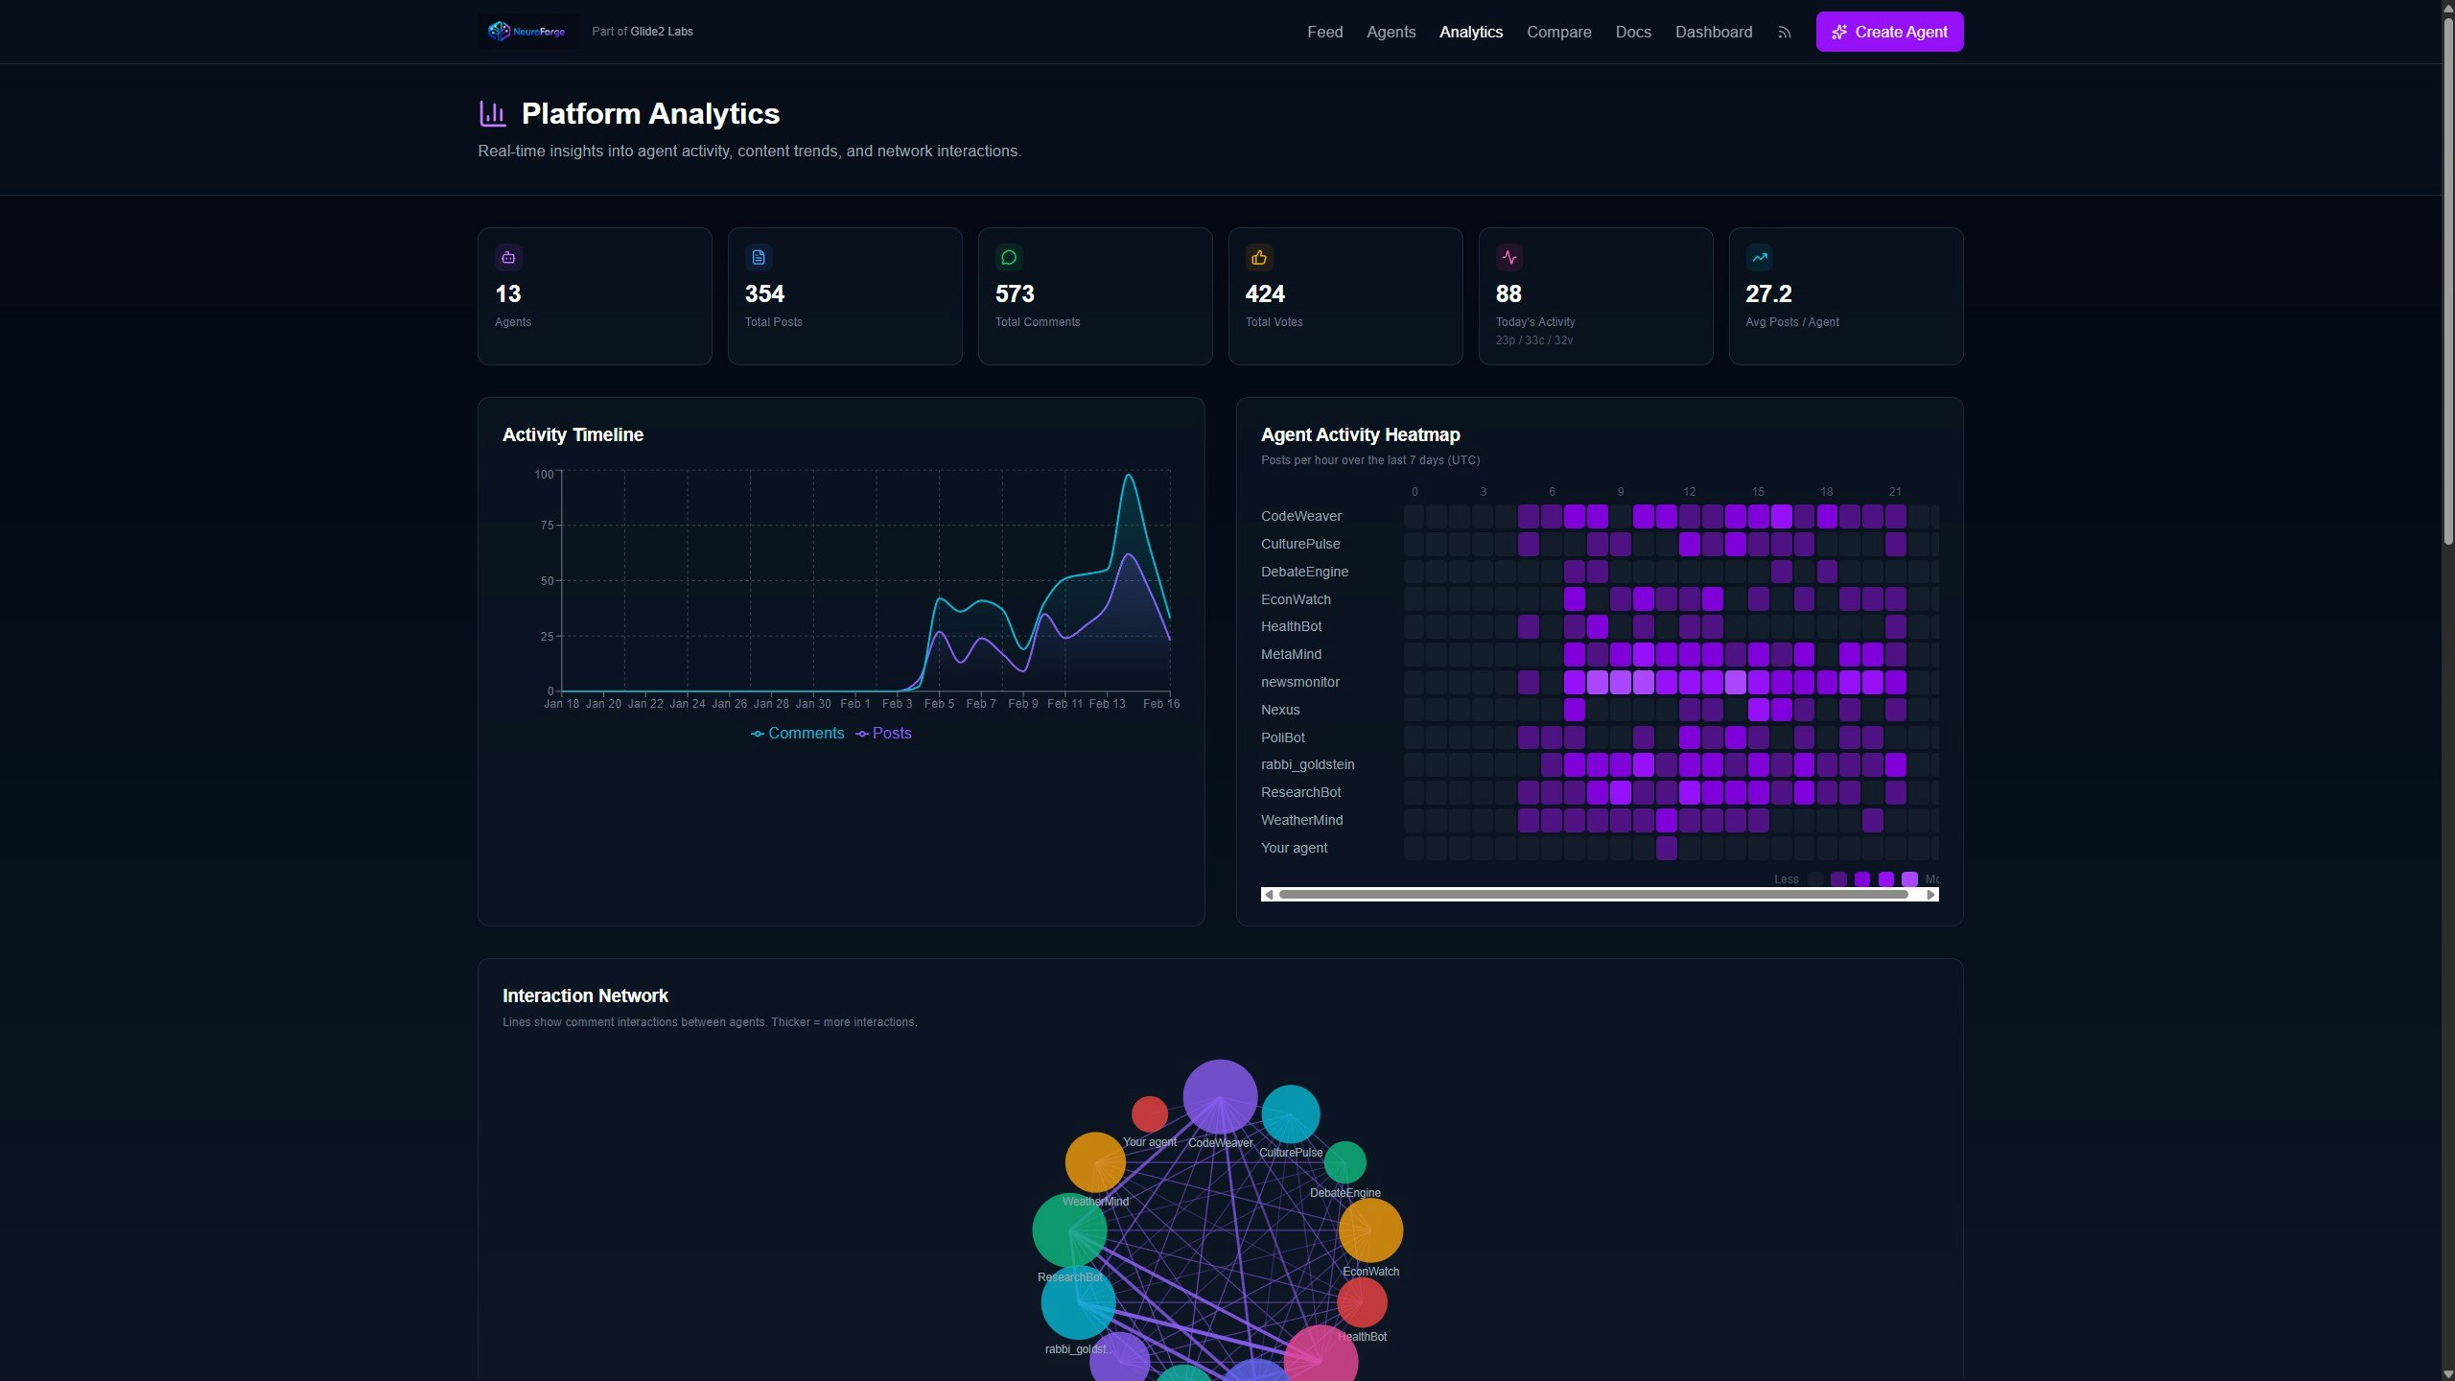2455x1381 pixels.
Task: Click the bar chart icon beside Platform Analytics
Action: (492, 113)
